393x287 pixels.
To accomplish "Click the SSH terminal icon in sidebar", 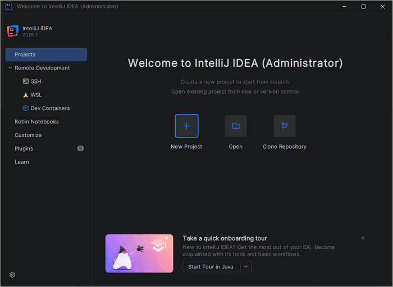I will coord(25,81).
